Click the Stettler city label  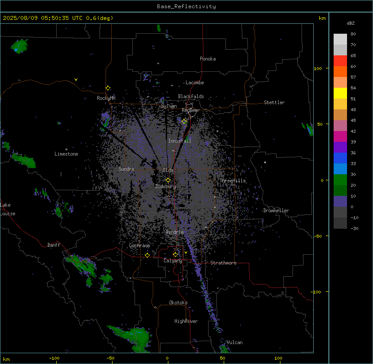pyautogui.click(x=274, y=102)
